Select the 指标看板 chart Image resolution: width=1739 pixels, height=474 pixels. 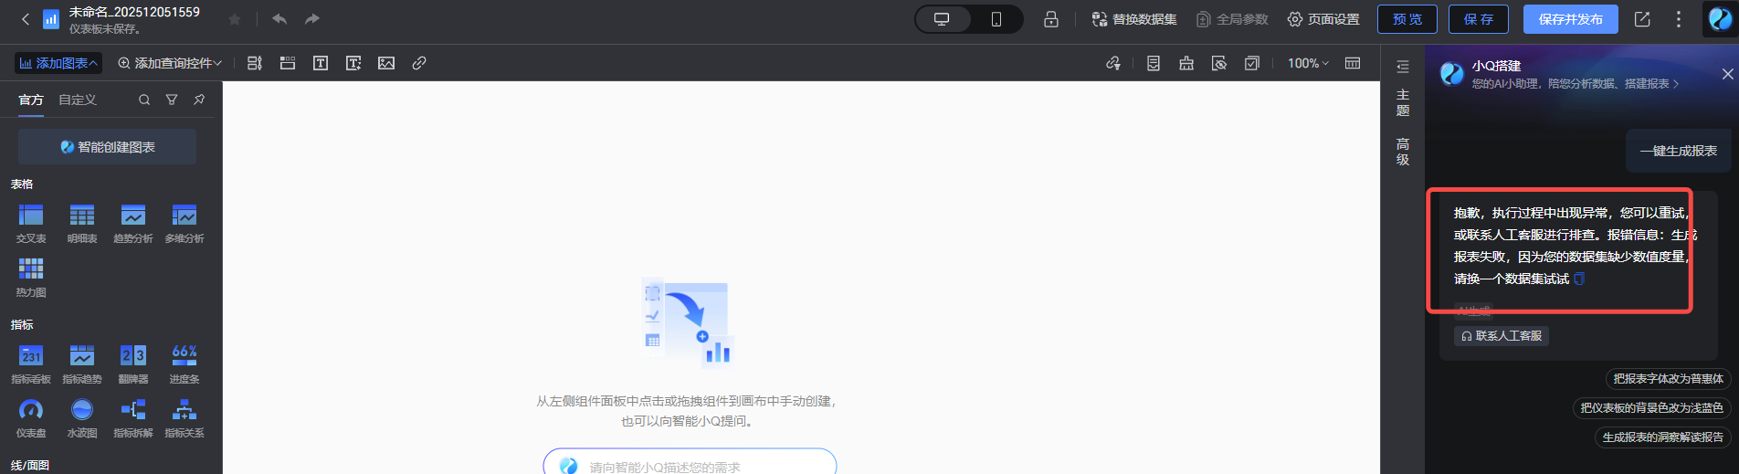tap(31, 363)
